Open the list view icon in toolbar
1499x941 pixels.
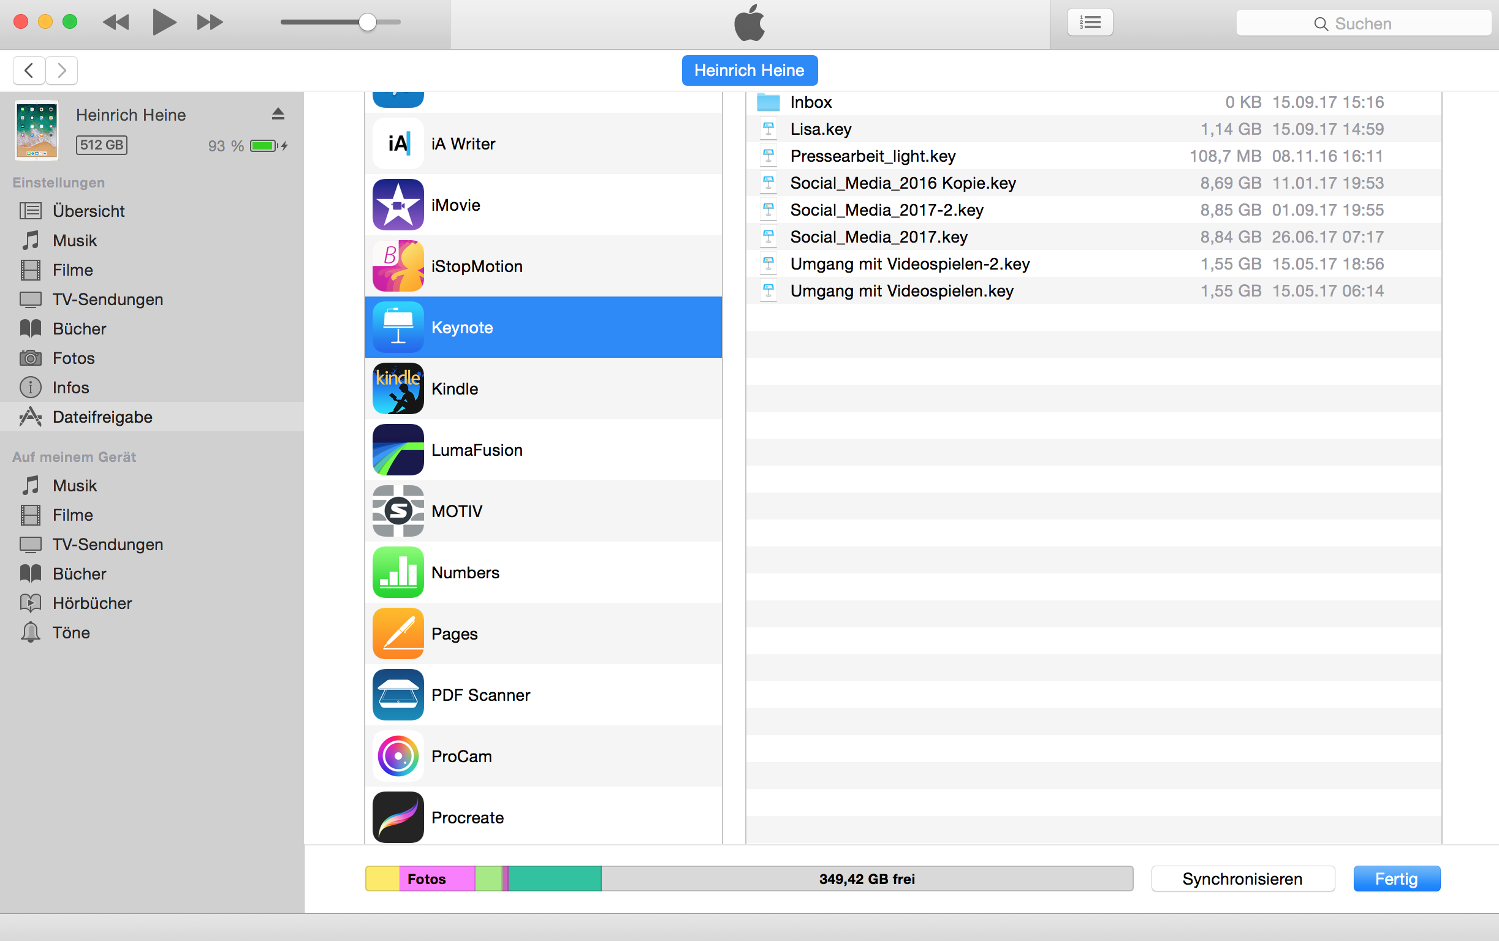pyautogui.click(x=1090, y=23)
